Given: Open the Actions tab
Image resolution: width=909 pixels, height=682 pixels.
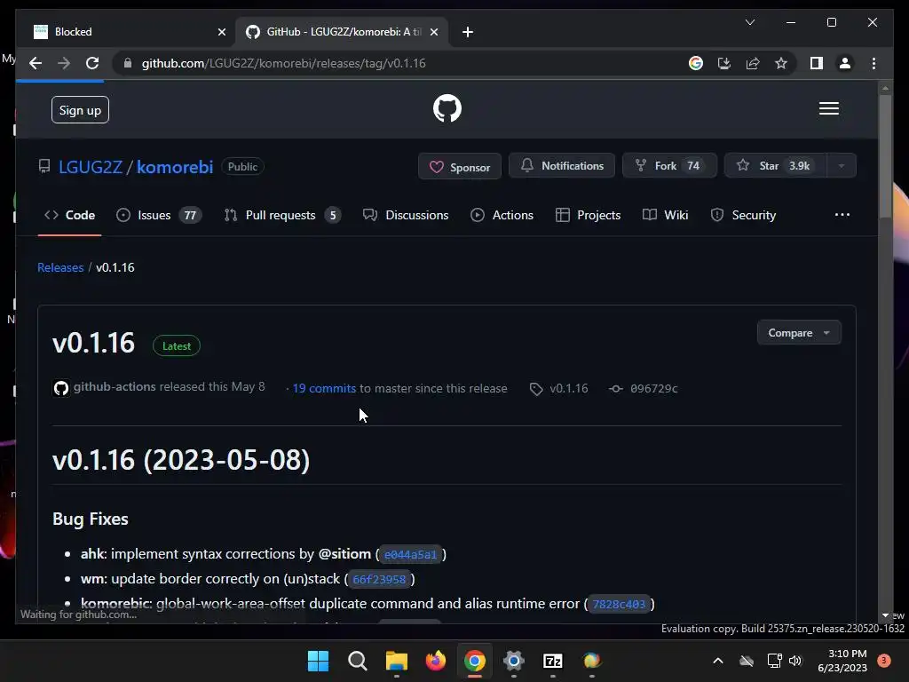Looking at the screenshot, I should click(502, 215).
